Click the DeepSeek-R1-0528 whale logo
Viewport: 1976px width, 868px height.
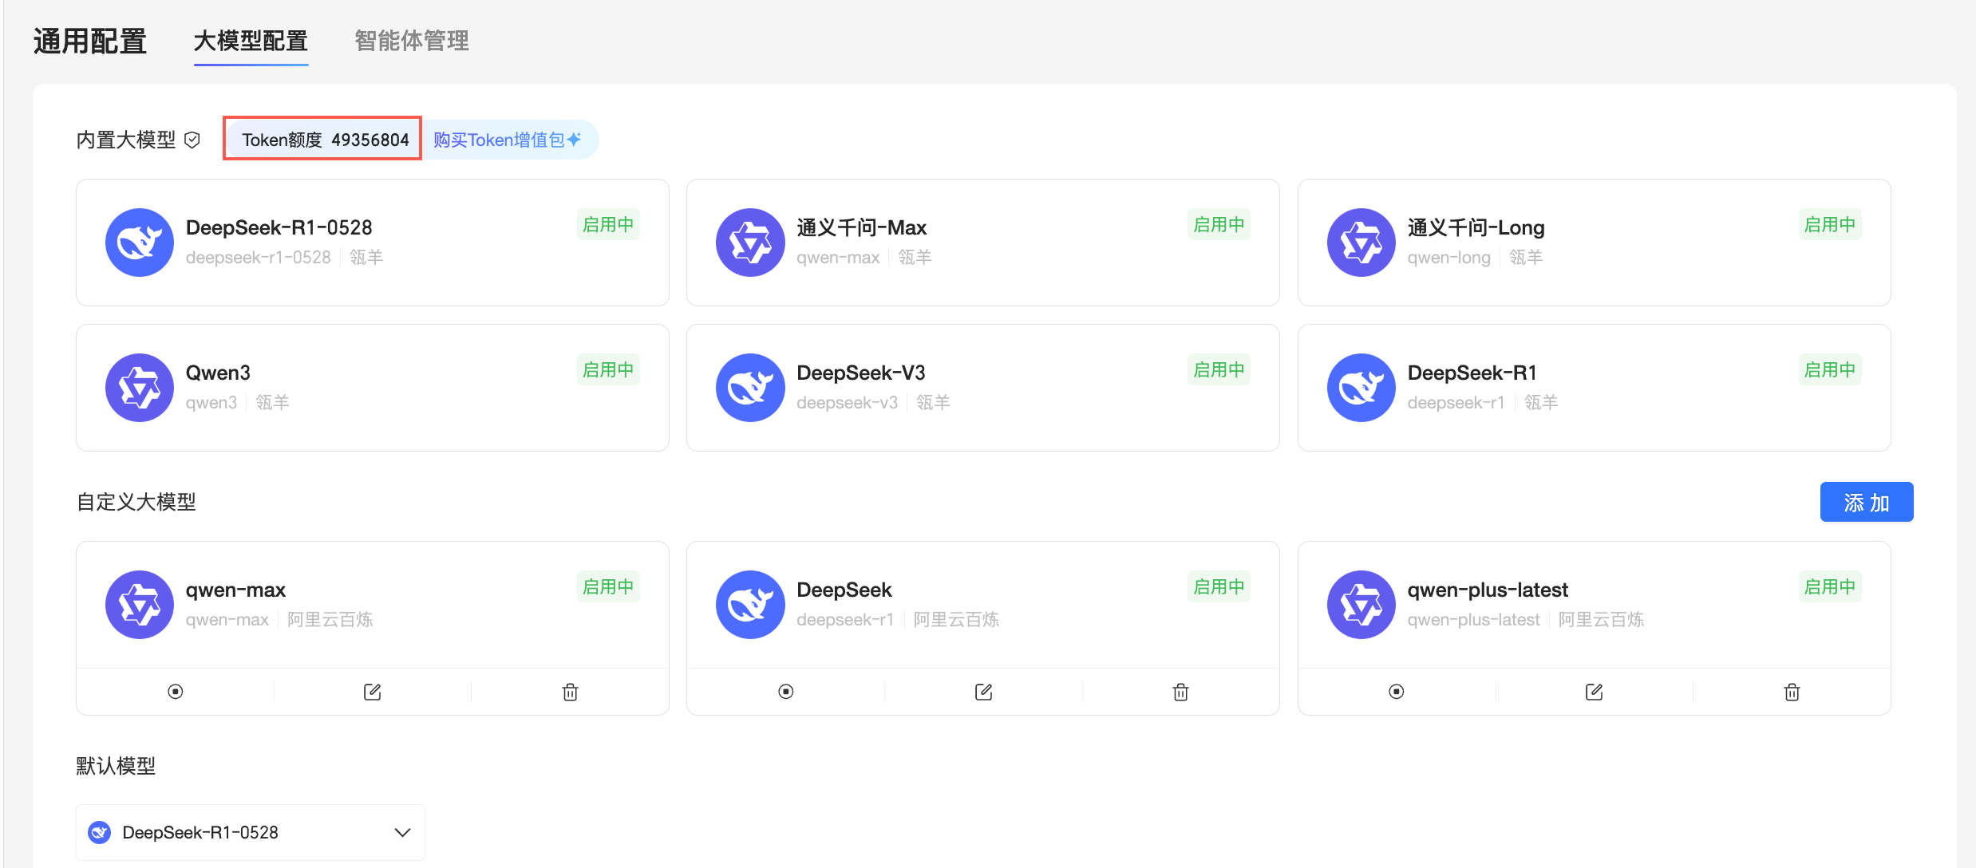[140, 243]
